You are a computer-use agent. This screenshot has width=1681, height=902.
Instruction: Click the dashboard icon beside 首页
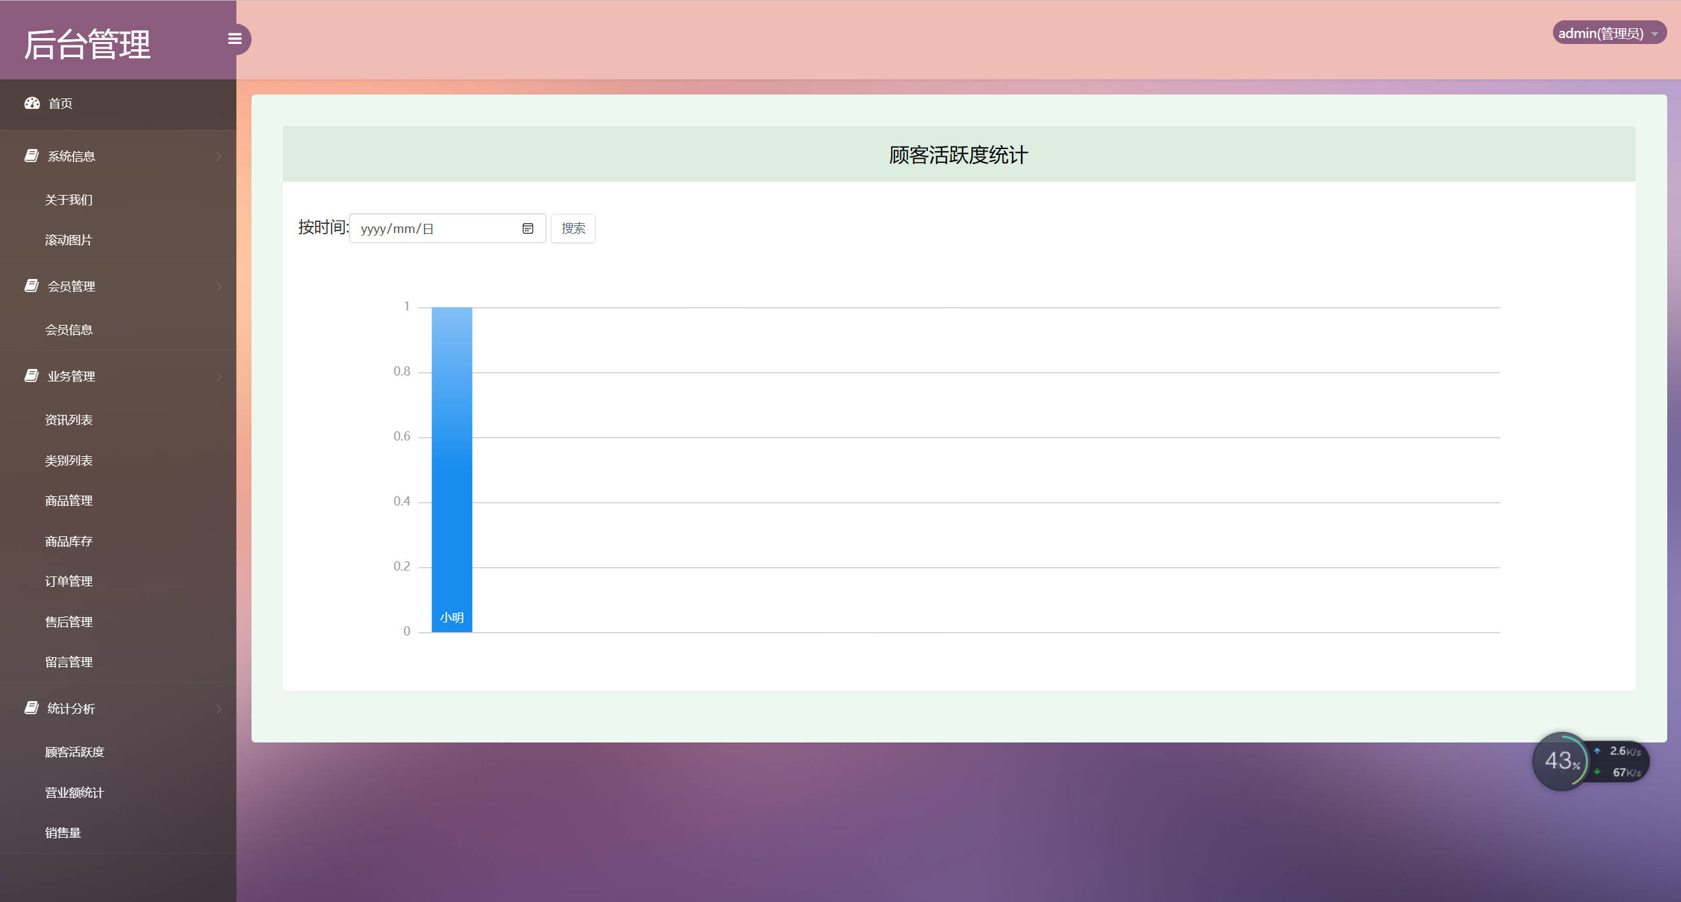[32, 103]
